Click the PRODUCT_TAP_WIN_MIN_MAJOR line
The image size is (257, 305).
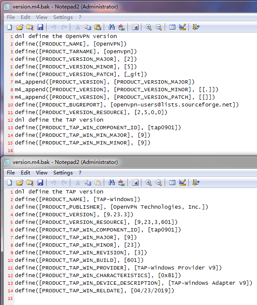pyautogui.click(x=83, y=135)
